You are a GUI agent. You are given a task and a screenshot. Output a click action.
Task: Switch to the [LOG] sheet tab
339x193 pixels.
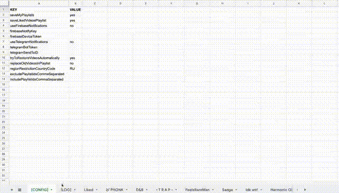click(66, 190)
